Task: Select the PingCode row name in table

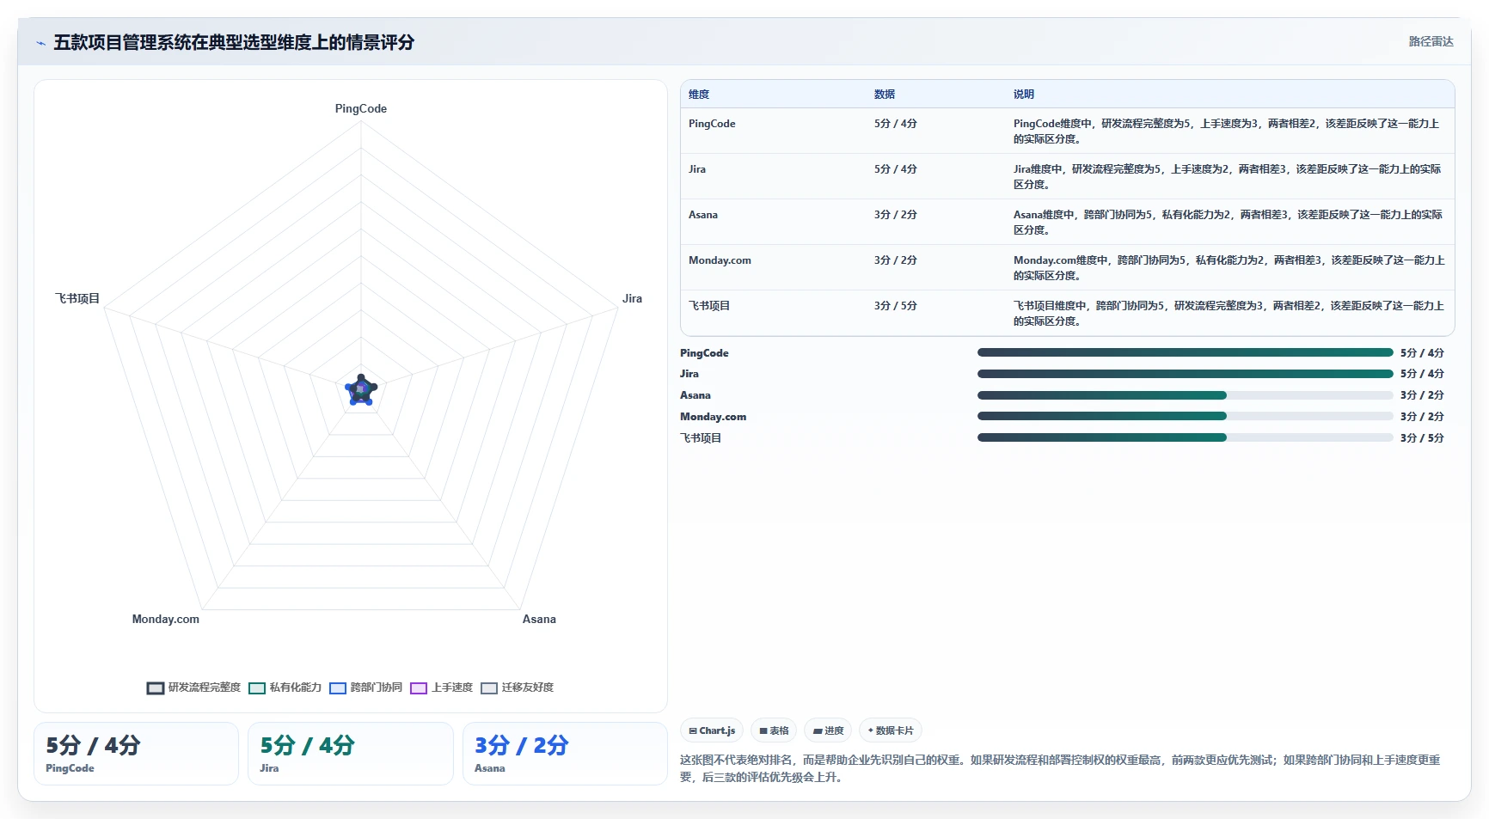Action: pos(712,124)
